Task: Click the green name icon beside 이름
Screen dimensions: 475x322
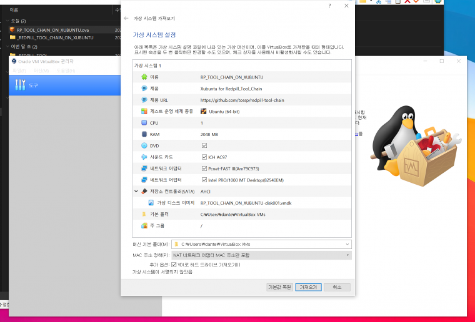Action: (x=144, y=77)
